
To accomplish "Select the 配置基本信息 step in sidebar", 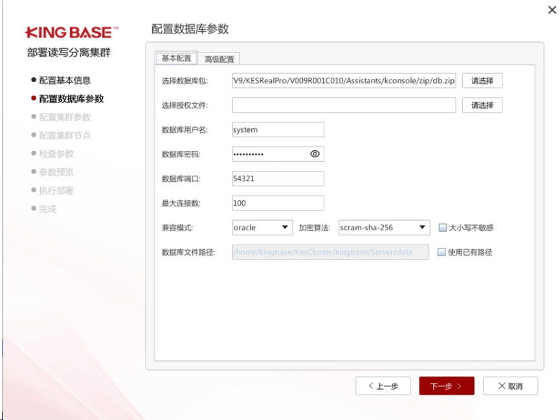I will [x=65, y=80].
